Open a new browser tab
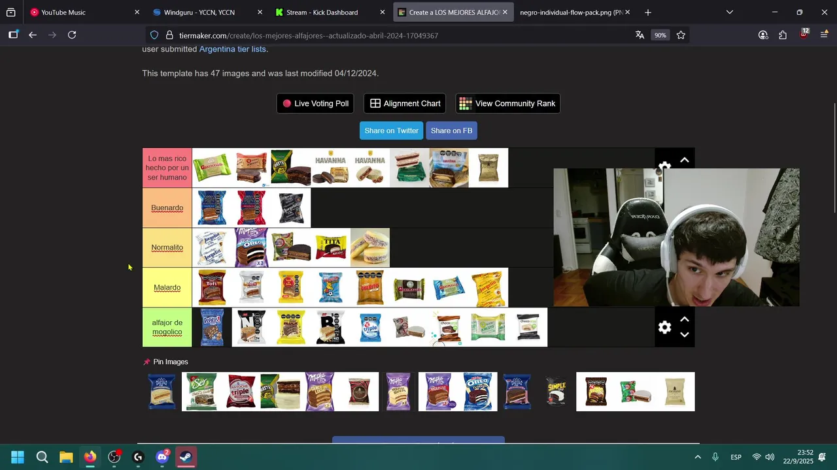The width and height of the screenshot is (837, 470). (x=647, y=12)
